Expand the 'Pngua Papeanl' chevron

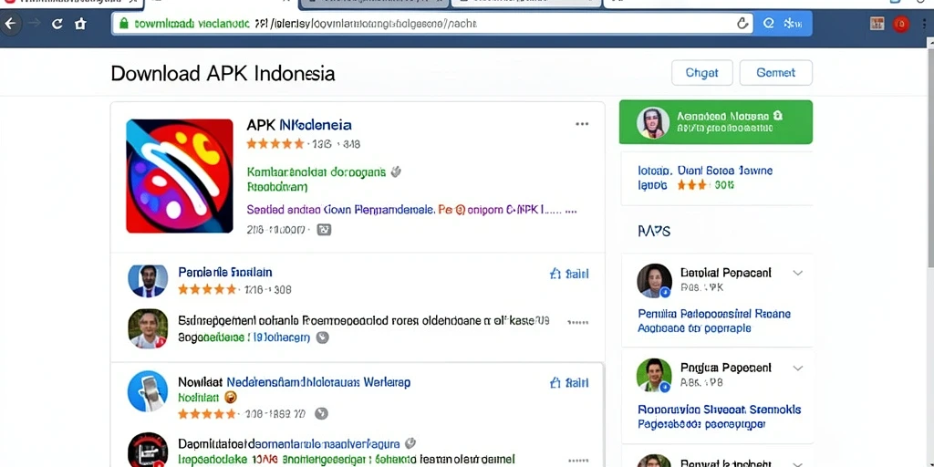[797, 368]
